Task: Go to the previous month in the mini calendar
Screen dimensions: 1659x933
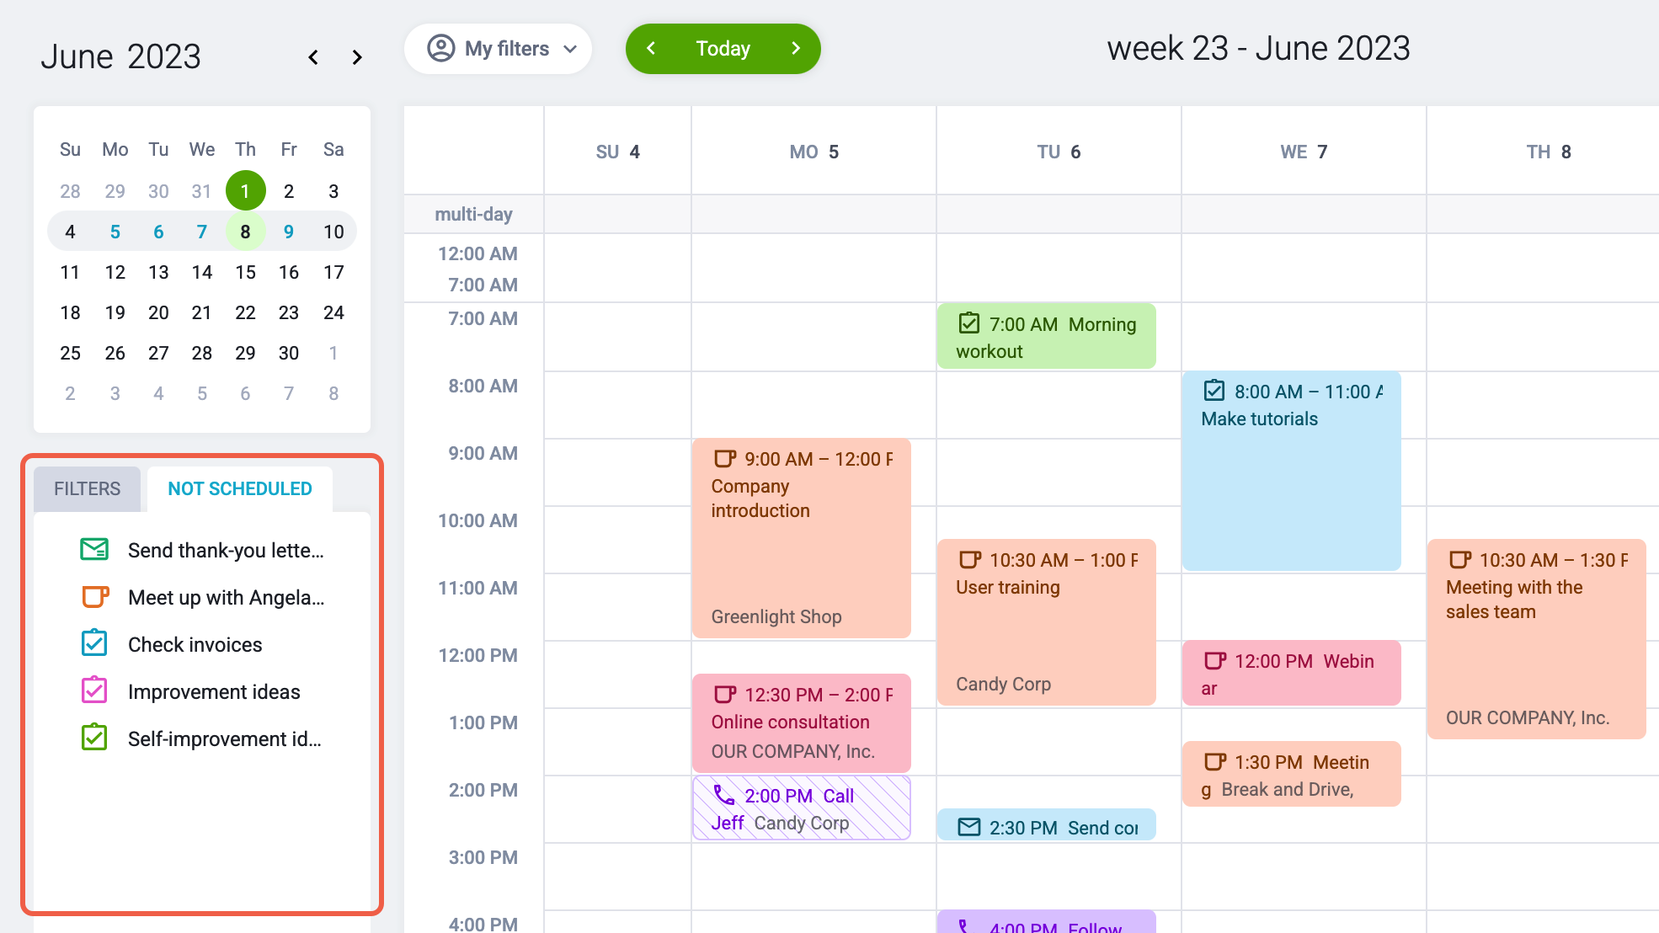Action: [x=313, y=57]
